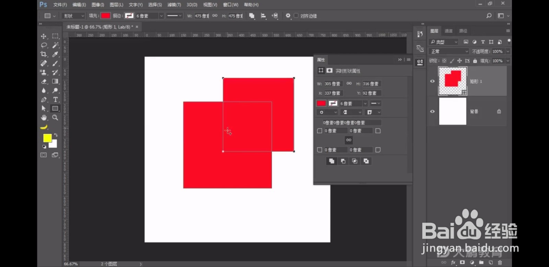Select the Horizontal Type tool

pyautogui.click(x=55, y=100)
